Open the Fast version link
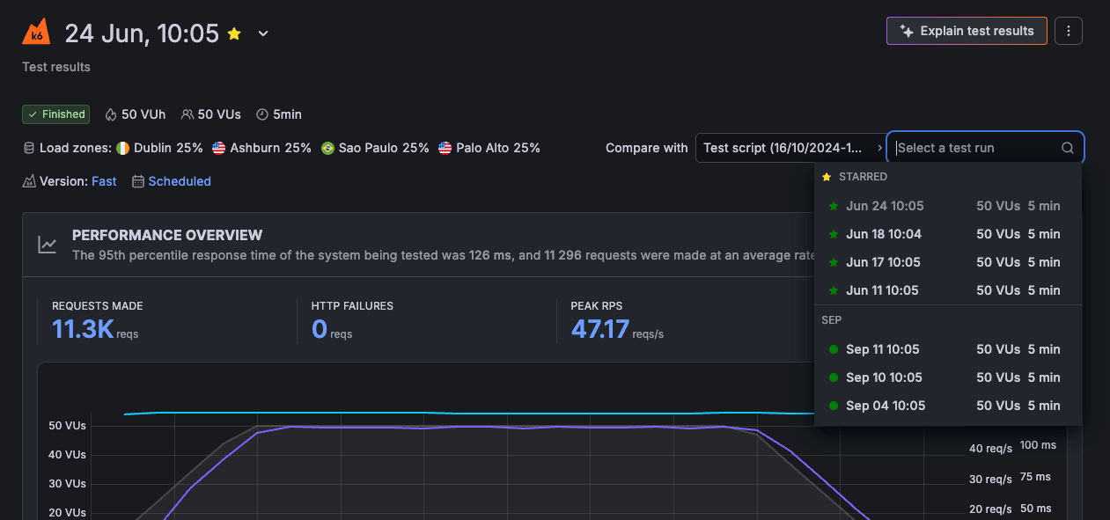This screenshot has width=1110, height=520. click(x=104, y=181)
